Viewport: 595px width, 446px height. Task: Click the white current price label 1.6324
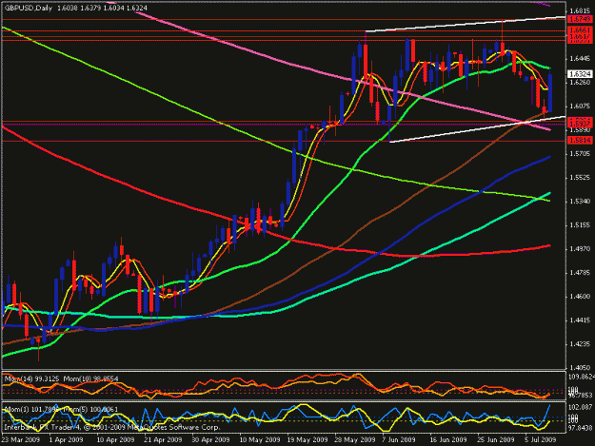tap(580, 74)
